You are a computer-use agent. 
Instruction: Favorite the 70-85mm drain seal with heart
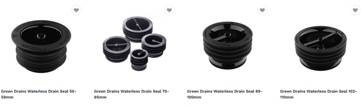pyautogui.click(x=169, y=10)
